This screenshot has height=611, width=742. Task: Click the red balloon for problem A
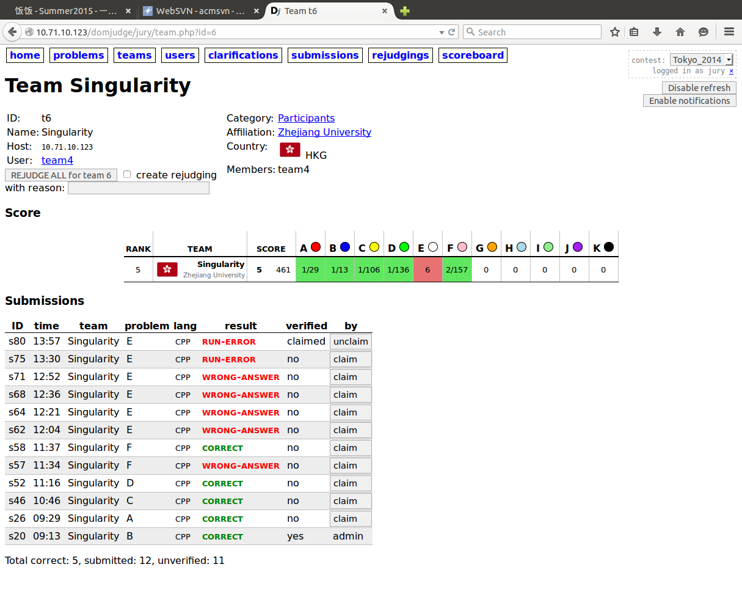tap(316, 247)
